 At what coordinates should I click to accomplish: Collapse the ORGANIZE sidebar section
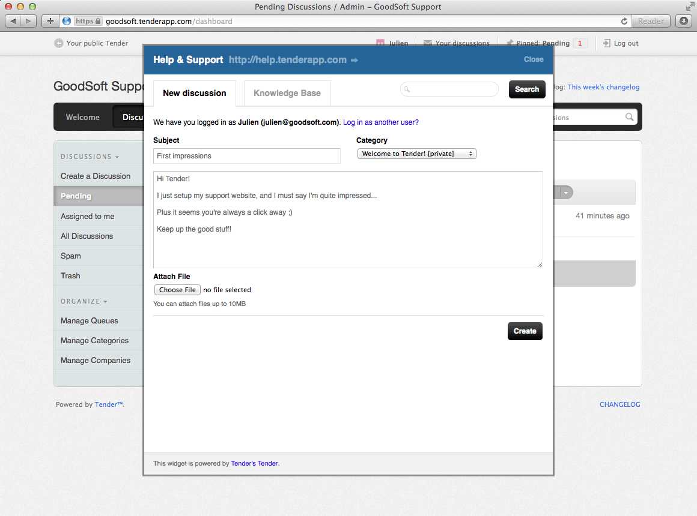pyautogui.click(x=84, y=301)
